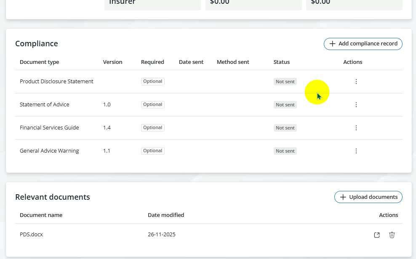Click Not sent status for Statement of Advice

click(285, 105)
